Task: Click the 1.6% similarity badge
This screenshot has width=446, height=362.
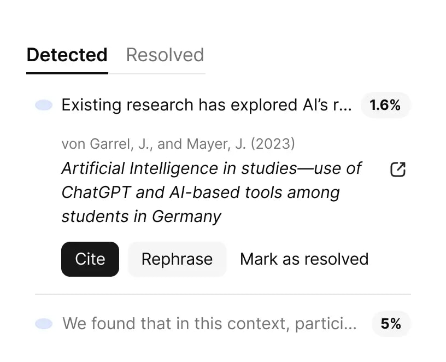Action: 386,105
